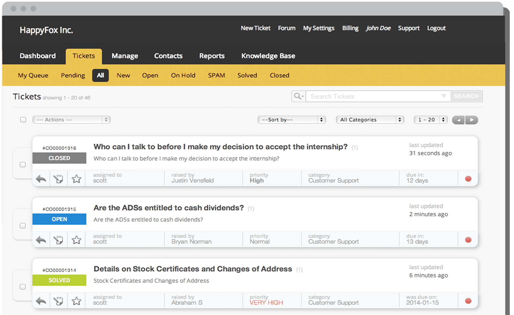The height and width of the screenshot is (315, 514).
Task: Check the box for ticket #CO00001314
Action: pyautogui.click(x=23, y=287)
